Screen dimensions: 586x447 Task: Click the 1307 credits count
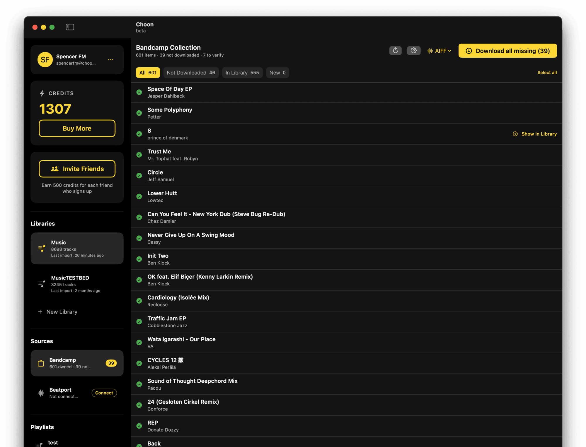pos(55,109)
